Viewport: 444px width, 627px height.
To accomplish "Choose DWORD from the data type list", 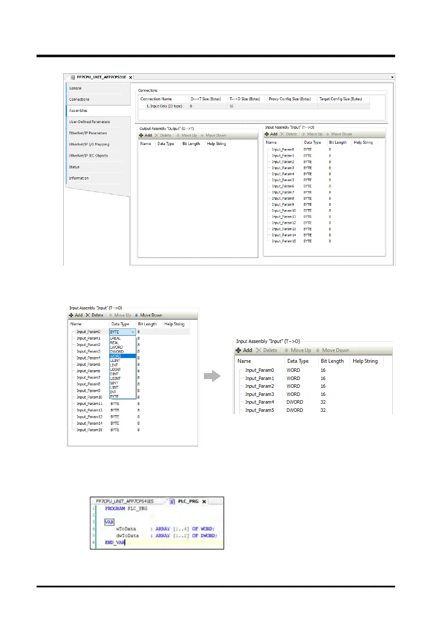I will tap(117, 352).
